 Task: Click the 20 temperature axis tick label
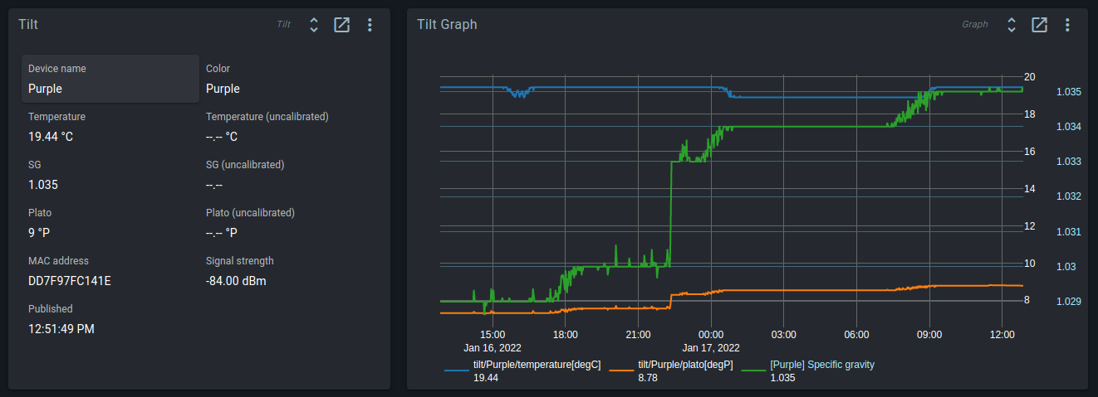(x=1030, y=77)
